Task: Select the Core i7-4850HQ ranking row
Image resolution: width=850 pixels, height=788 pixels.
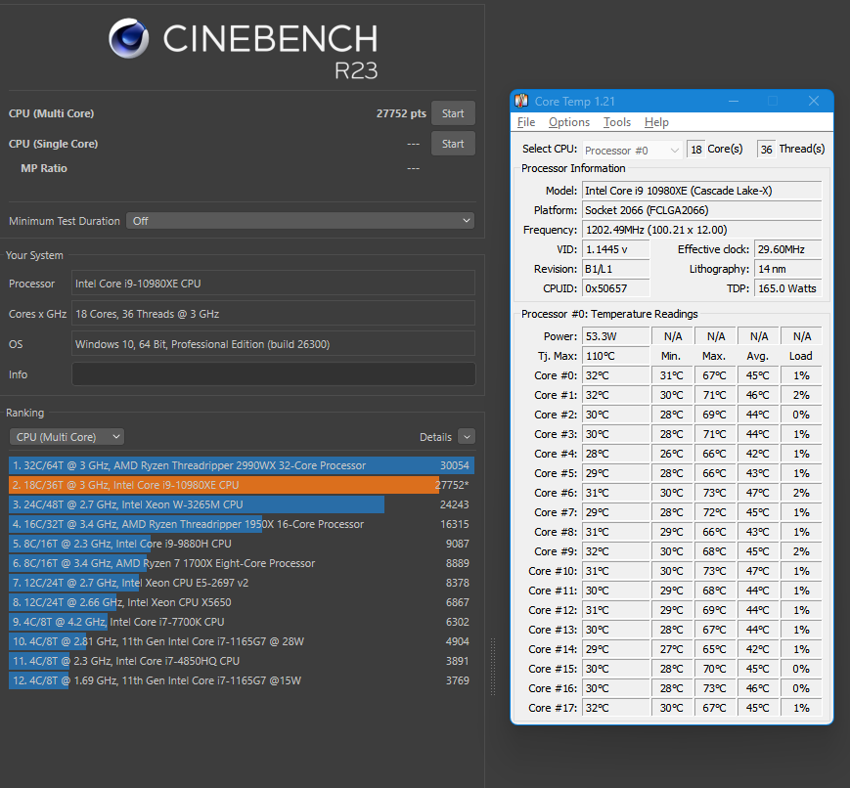Action: pos(242,661)
